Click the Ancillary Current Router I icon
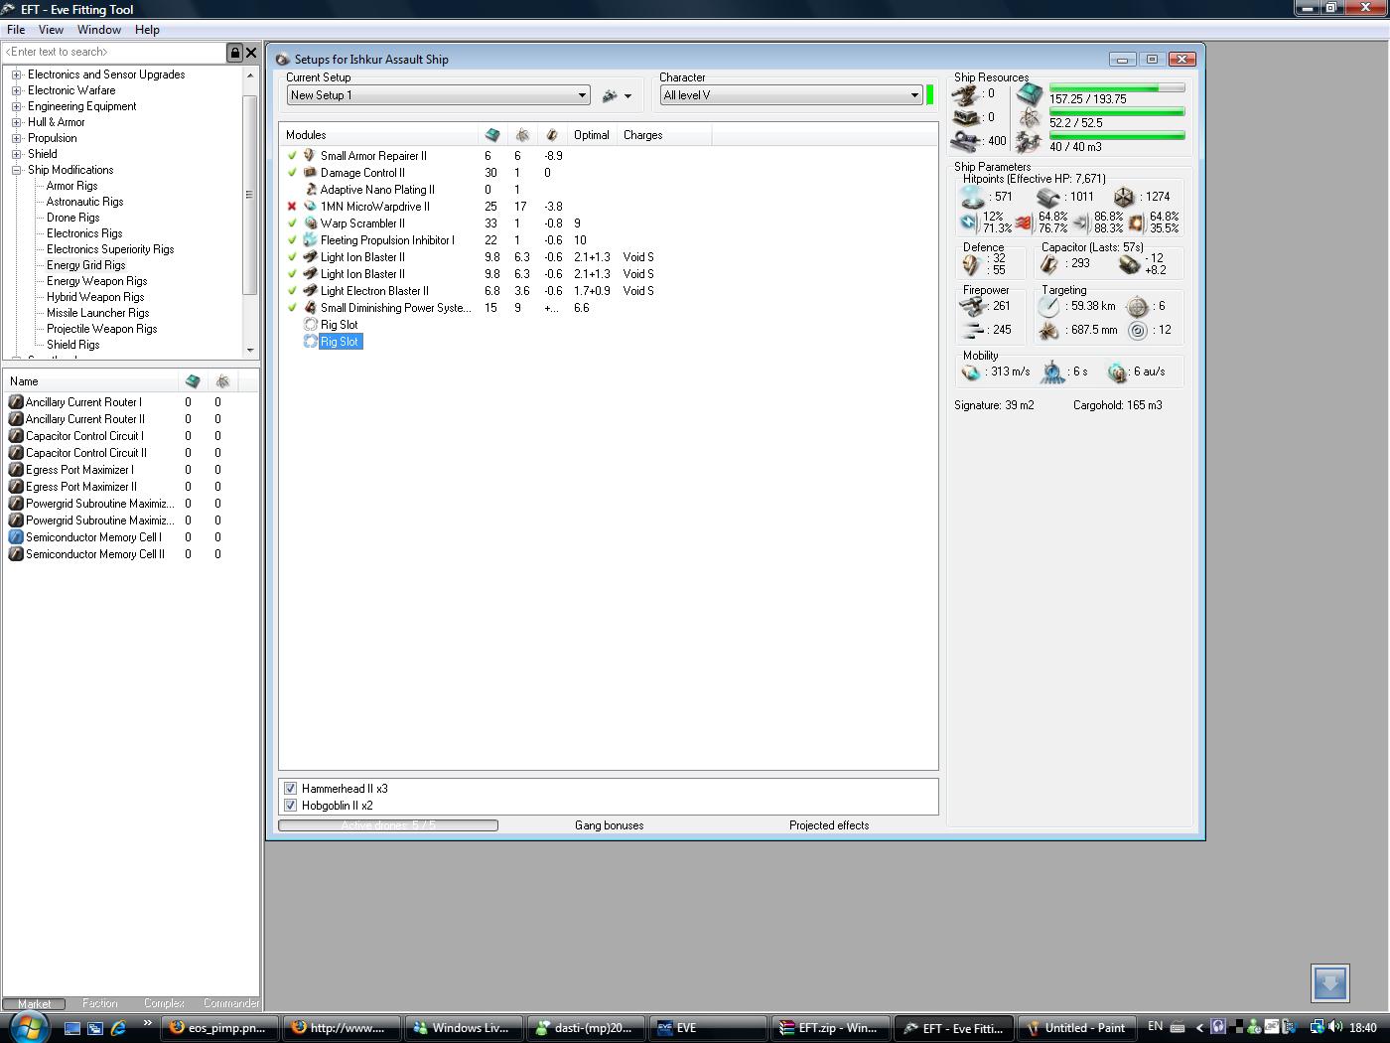The width and height of the screenshot is (1390, 1043). [16, 402]
